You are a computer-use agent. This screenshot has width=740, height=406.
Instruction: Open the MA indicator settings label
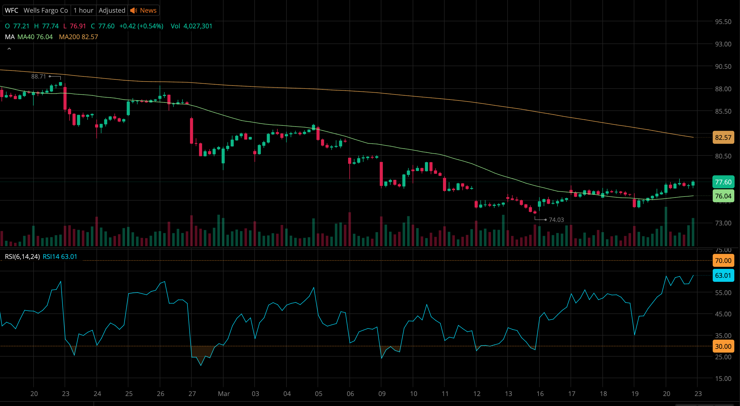tap(9, 37)
